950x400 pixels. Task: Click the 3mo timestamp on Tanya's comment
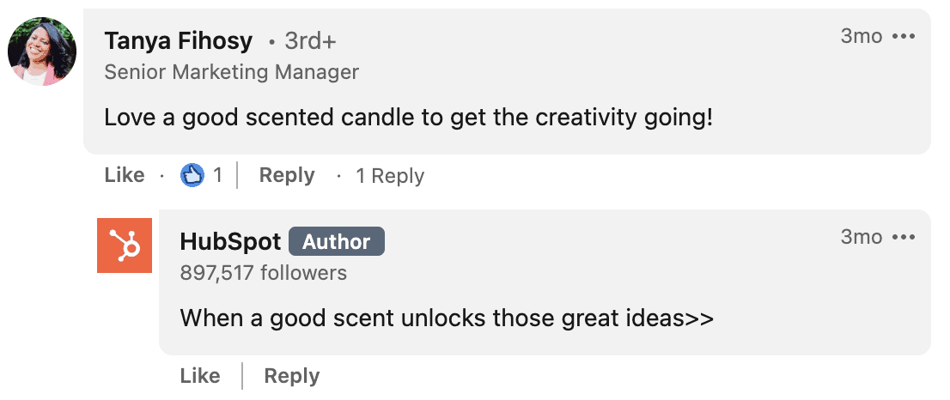point(862,36)
